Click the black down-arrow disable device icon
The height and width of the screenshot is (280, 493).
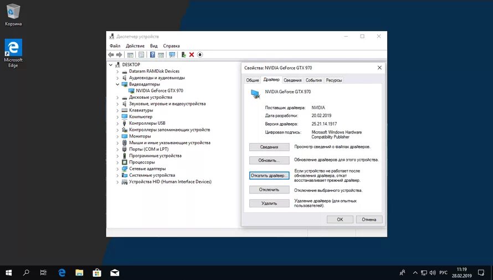tap(200, 55)
